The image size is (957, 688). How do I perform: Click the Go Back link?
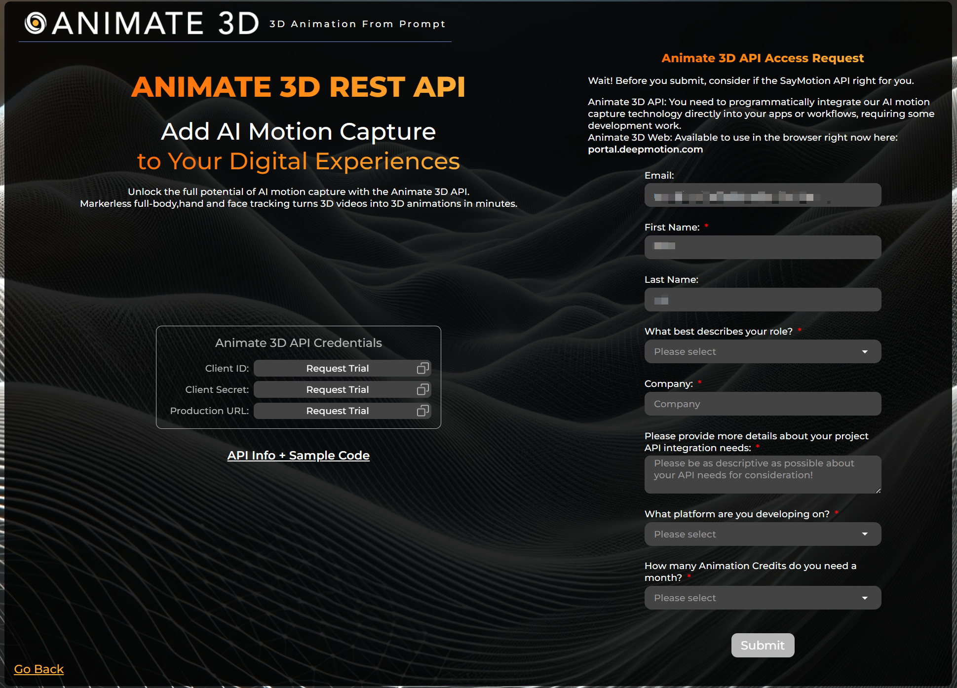(38, 669)
